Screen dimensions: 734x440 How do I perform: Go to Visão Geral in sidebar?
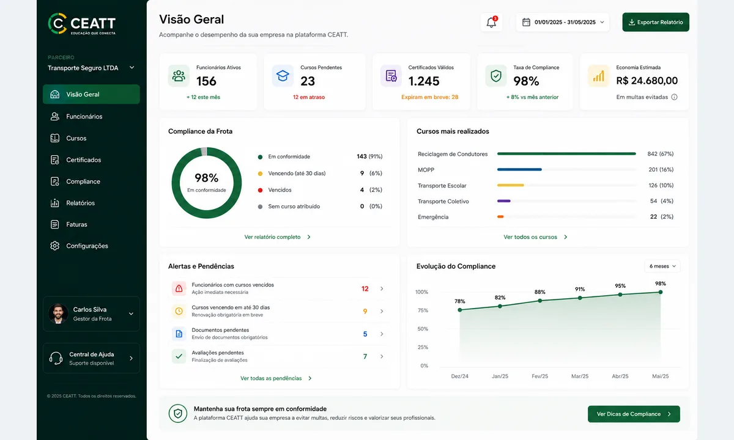[x=91, y=94]
